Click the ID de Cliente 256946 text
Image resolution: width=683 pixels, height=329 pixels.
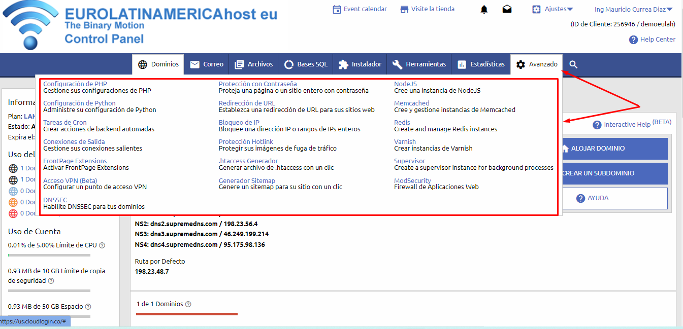pyautogui.click(x=623, y=24)
